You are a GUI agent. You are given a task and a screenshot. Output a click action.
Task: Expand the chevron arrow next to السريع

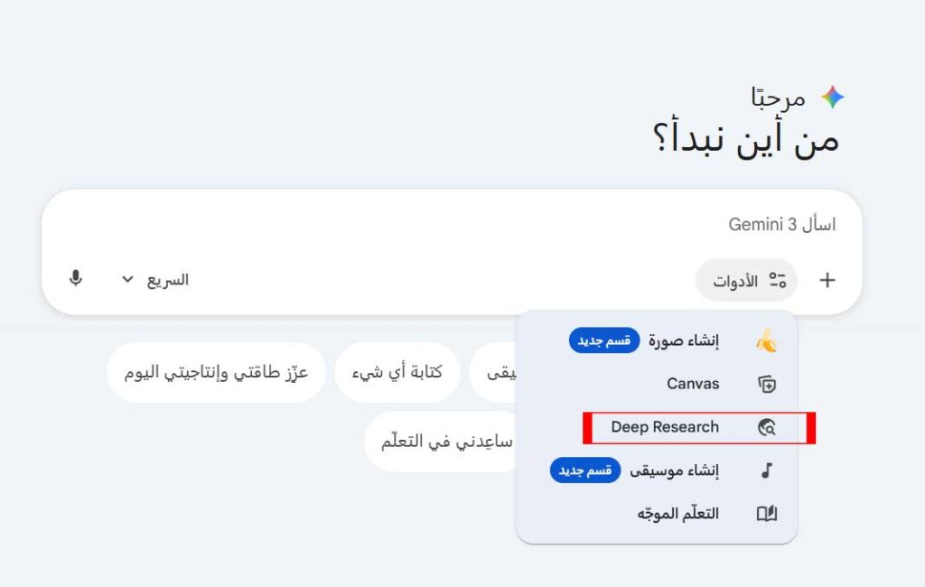pos(127,279)
